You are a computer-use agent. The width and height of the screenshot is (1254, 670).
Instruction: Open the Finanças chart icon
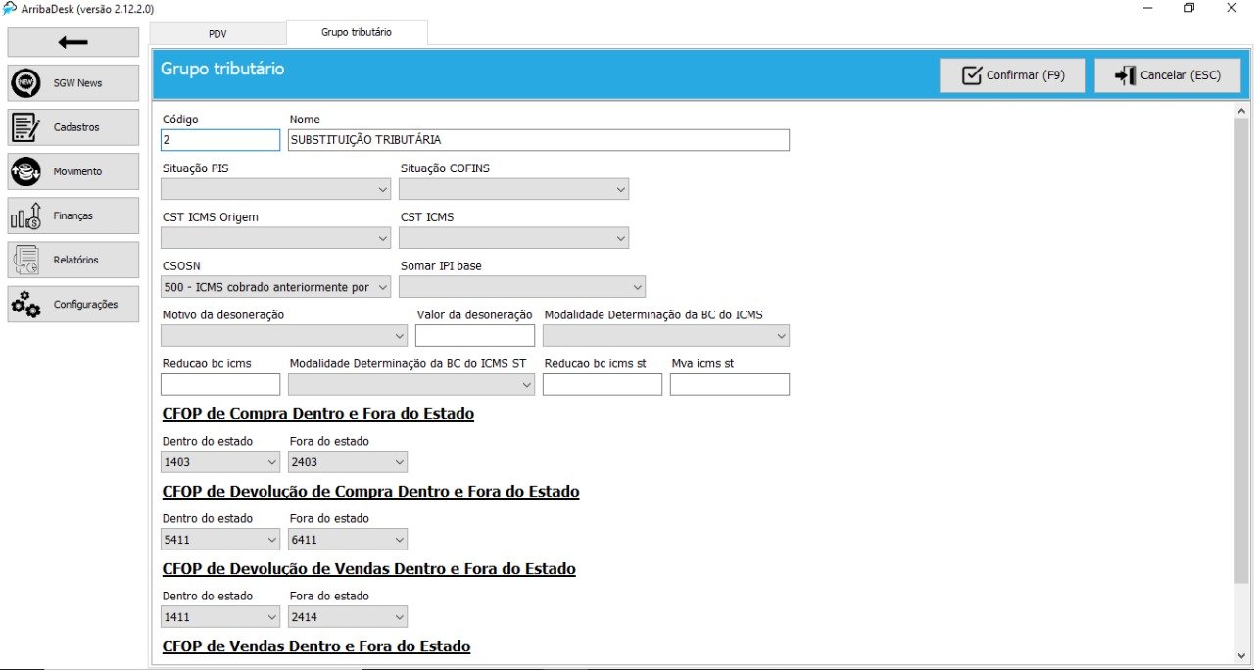click(x=25, y=215)
